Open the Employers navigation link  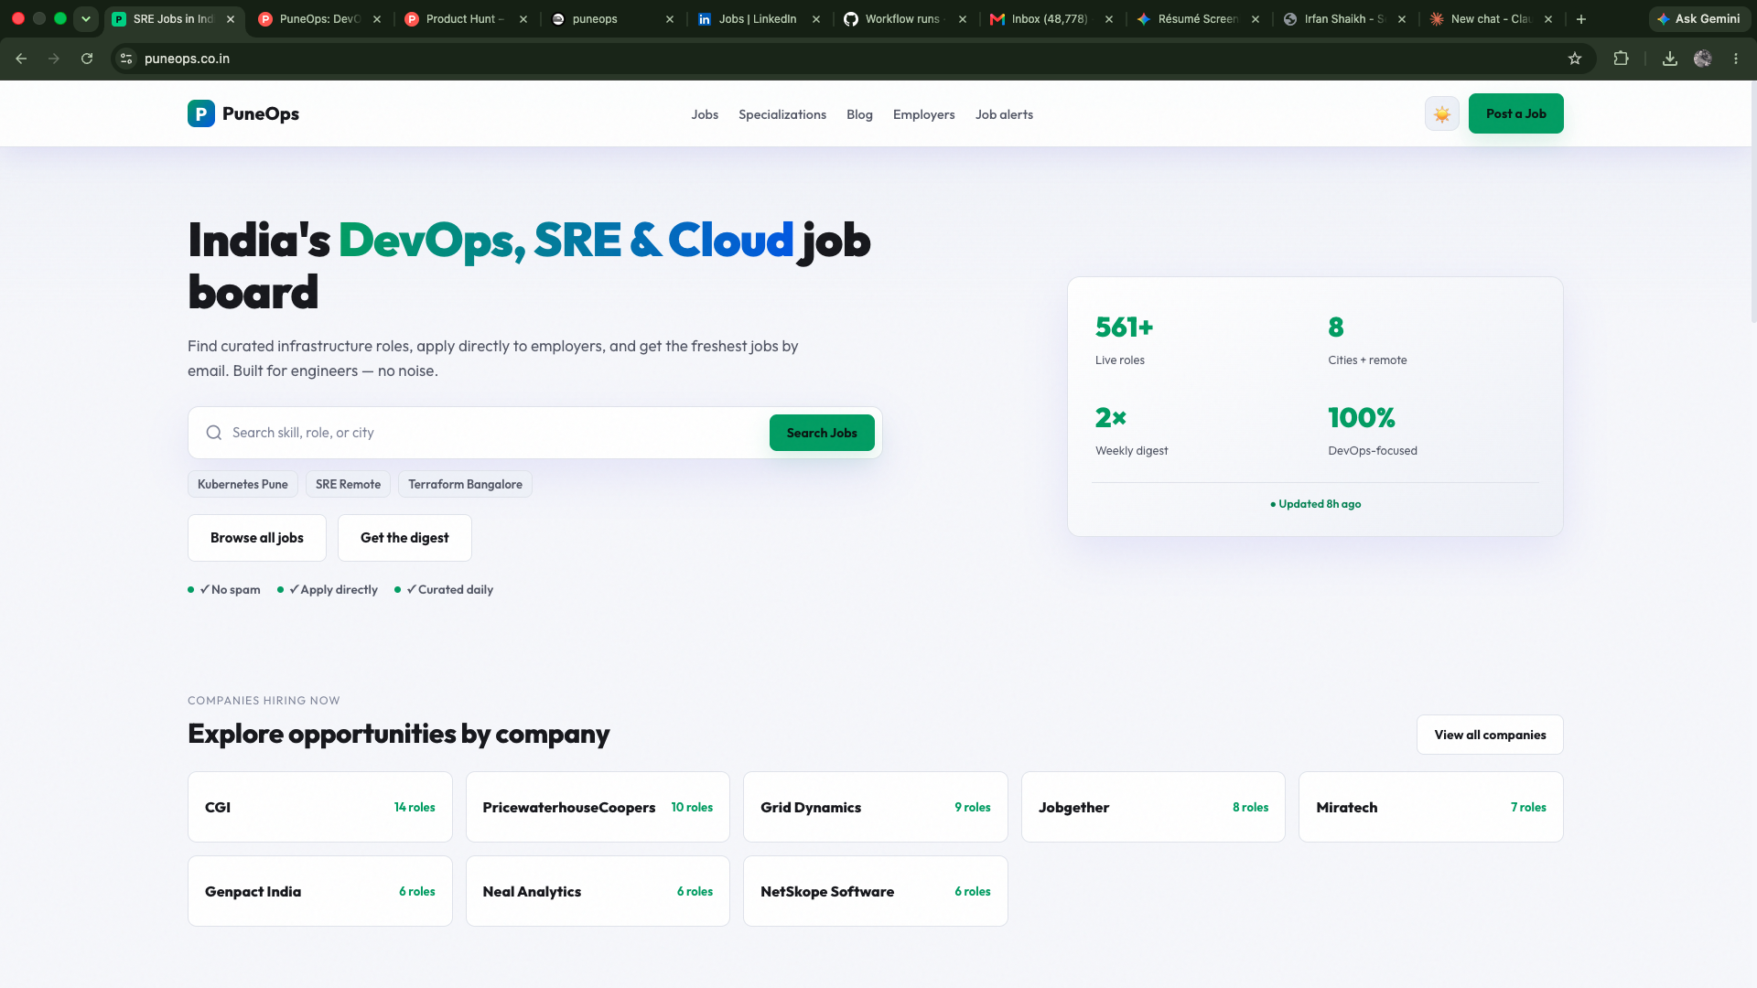click(x=924, y=114)
